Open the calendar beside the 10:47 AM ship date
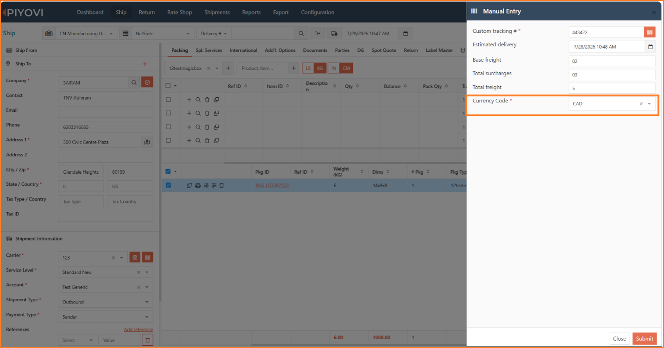This screenshot has height=348, width=664. (406, 33)
